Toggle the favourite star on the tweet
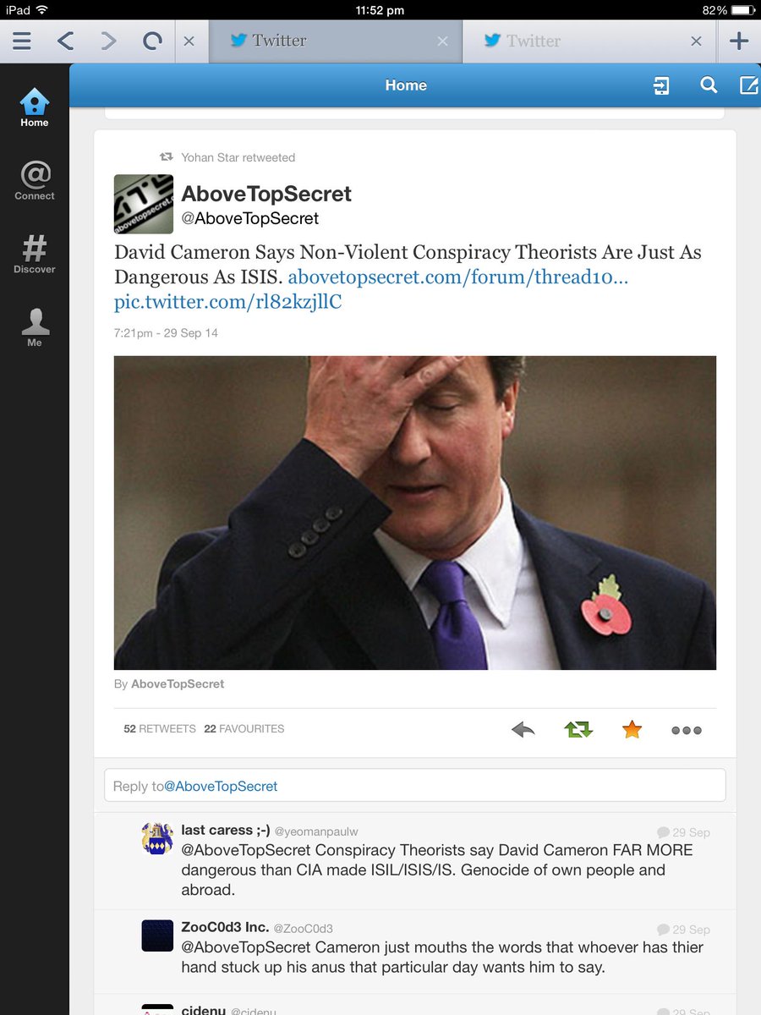Viewport: 761px width, 1015px height. [x=632, y=729]
